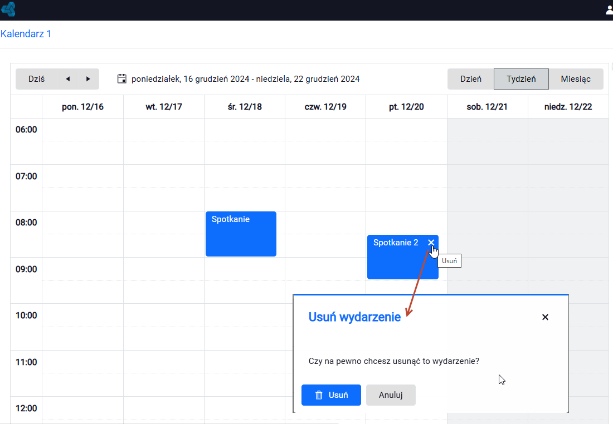Click the pt. 12/20 day header
The image size is (613, 424).
coord(407,107)
